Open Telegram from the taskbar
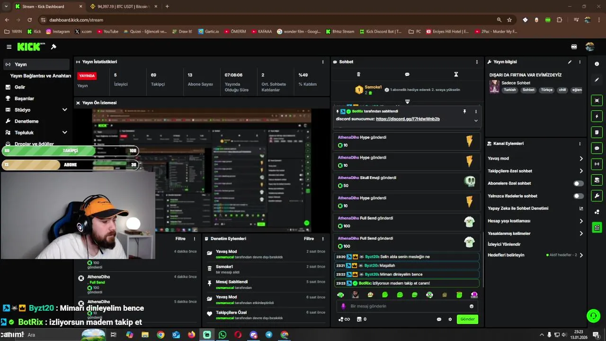Viewport: 606px width, 341px height. click(268, 334)
